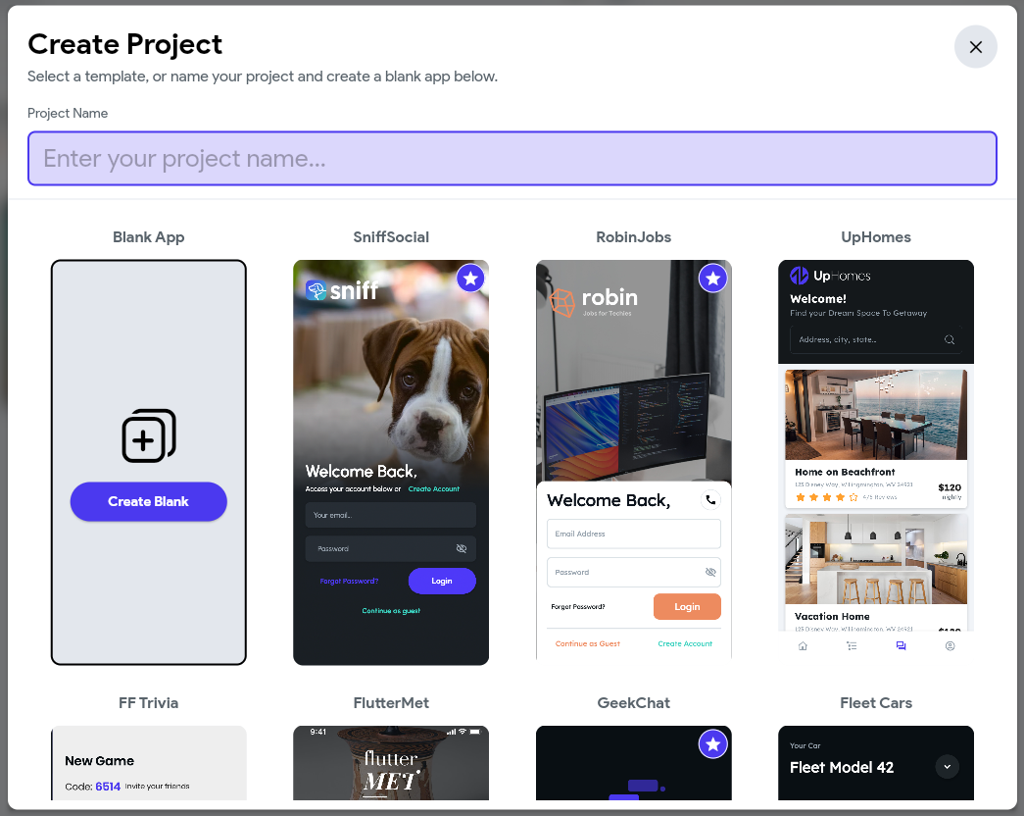Select the listings icon in UpHomes bottom bar
The width and height of the screenshot is (1024, 816).
coord(852,645)
